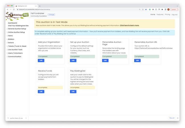Click 'Click here to learn more' link
Image resolution: width=185 pixels, height=128 pixels.
pyautogui.click(x=129, y=25)
